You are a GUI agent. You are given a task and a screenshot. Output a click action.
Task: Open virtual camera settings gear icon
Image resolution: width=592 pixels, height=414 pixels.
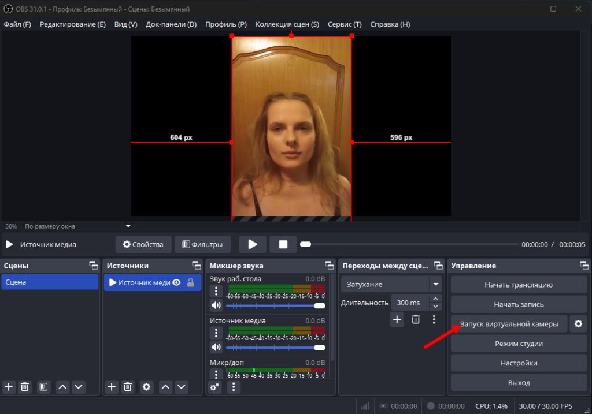pos(578,324)
